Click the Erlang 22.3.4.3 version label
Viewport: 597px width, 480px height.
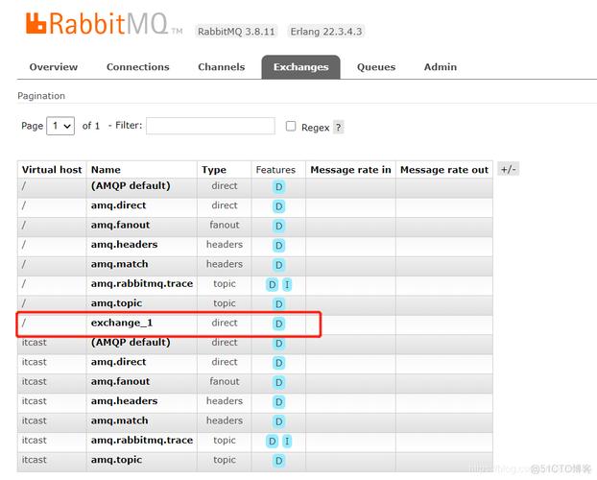[326, 32]
